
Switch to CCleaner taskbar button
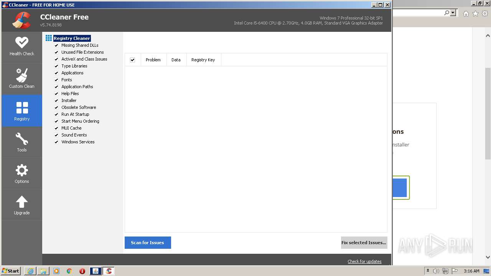click(x=109, y=271)
